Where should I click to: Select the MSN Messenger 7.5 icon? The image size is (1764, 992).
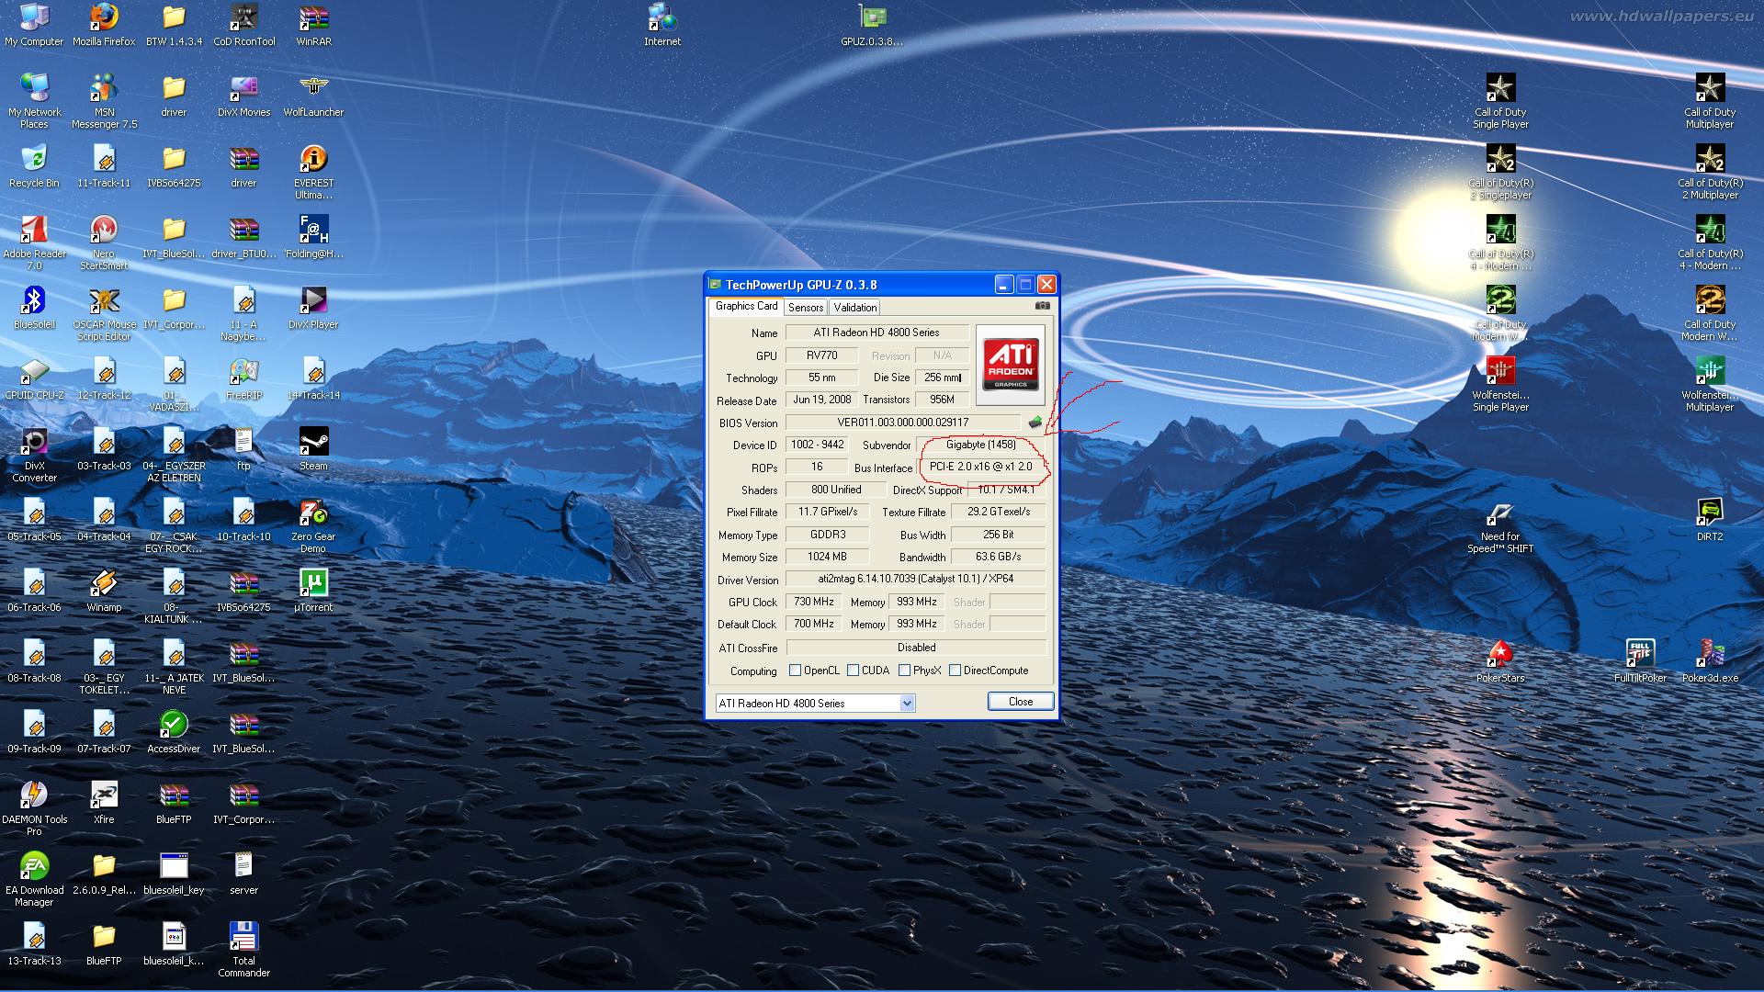104,102
